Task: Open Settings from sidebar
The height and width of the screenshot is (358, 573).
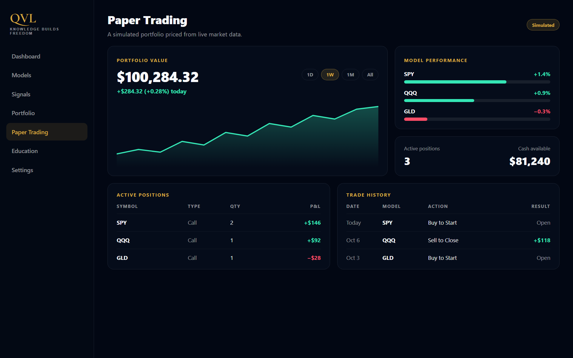Action: pyautogui.click(x=47, y=170)
